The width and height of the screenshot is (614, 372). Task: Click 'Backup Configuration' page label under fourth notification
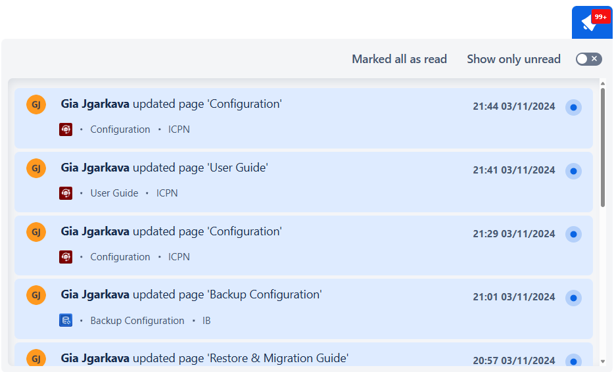point(137,321)
